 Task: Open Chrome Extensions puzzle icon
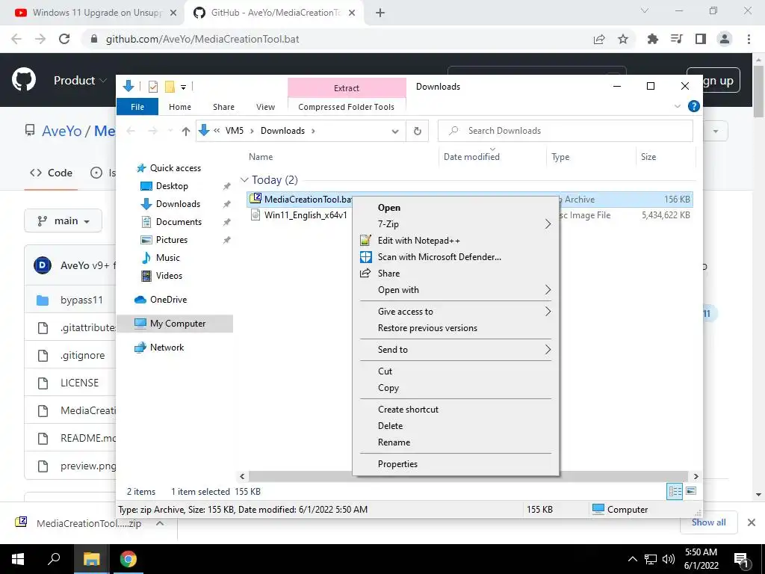652,39
